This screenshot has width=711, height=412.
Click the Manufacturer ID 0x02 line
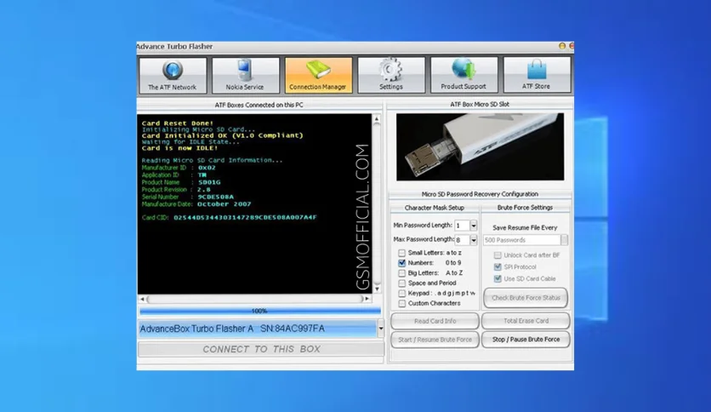click(x=179, y=168)
